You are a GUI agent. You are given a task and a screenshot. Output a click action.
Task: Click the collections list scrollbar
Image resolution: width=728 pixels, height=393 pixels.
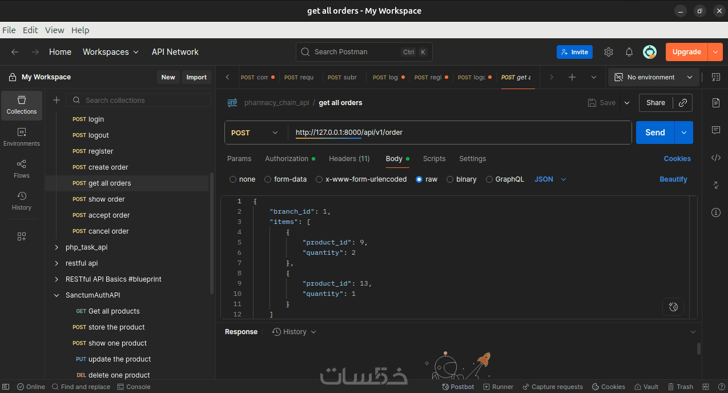(x=213, y=228)
